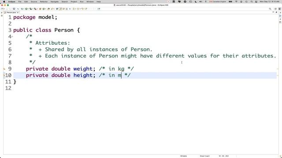
Task: Click 'package' keyword on line 1
Action: 24,18
